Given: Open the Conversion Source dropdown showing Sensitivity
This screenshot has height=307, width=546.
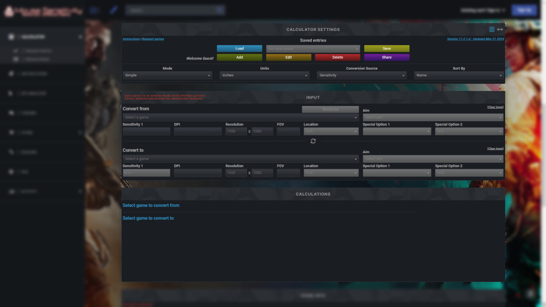Looking at the screenshot, I should [x=361, y=75].
